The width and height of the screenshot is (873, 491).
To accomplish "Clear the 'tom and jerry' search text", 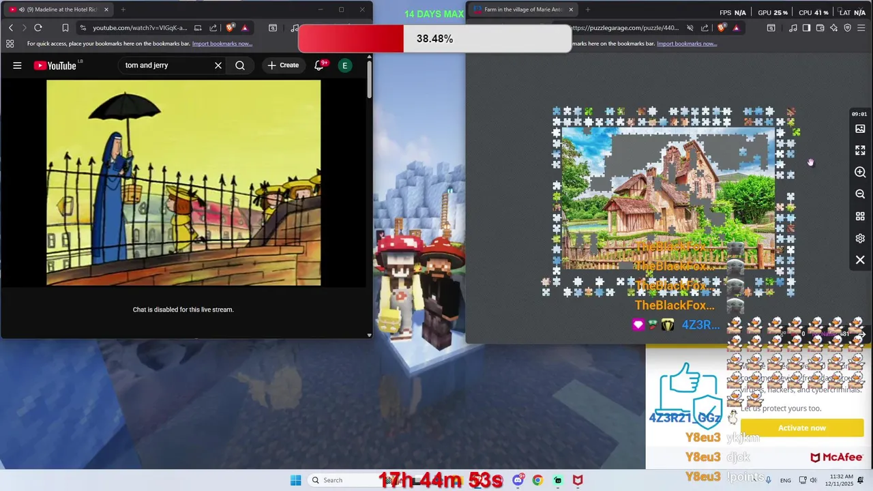I will click(x=218, y=65).
